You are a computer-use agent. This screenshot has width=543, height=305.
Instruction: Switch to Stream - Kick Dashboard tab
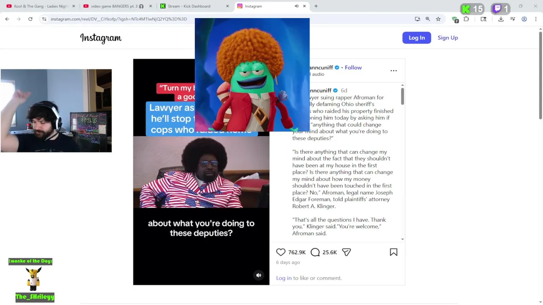pyautogui.click(x=194, y=6)
